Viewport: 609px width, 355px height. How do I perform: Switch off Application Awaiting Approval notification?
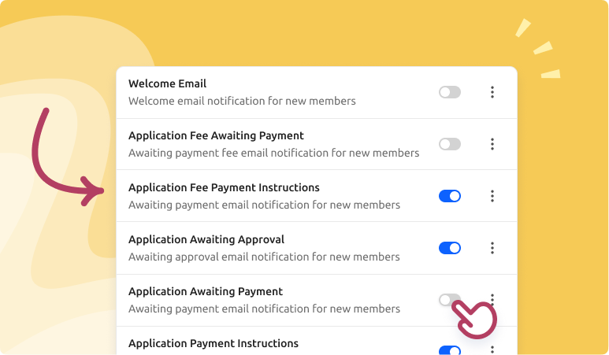tap(449, 248)
